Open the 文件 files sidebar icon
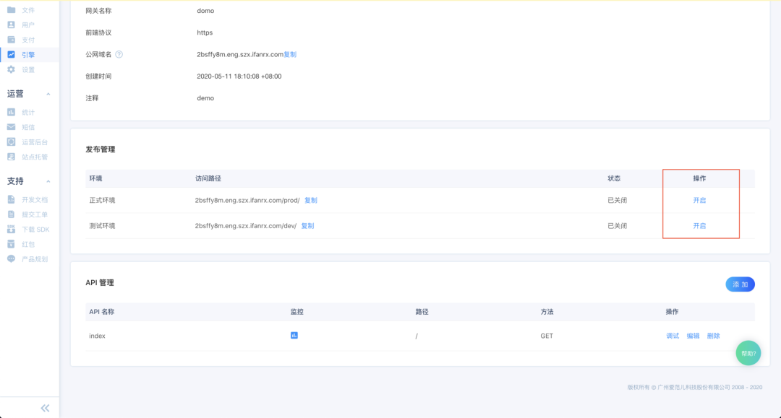Image resolution: width=781 pixels, height=418 pixels. (x=11, y=10)
